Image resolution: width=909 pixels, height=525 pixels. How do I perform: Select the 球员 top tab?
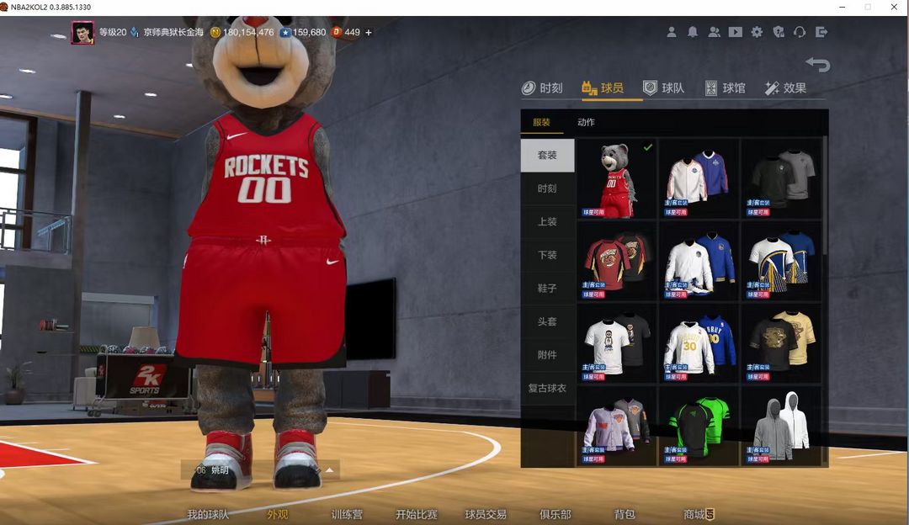(x=603, y=88)
